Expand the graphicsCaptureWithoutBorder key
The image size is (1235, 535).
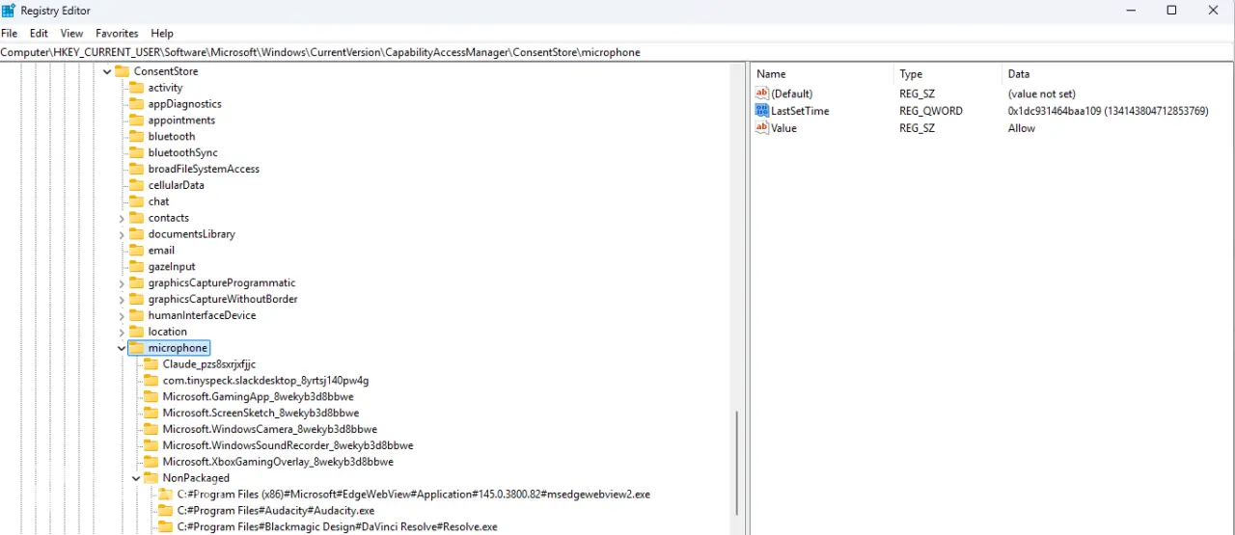122,300
